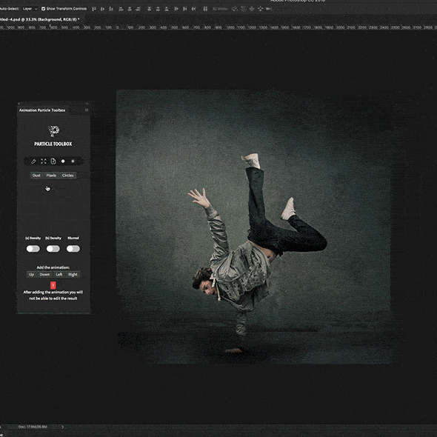
Task: Add the Right animation
Action: click(73, 275)
